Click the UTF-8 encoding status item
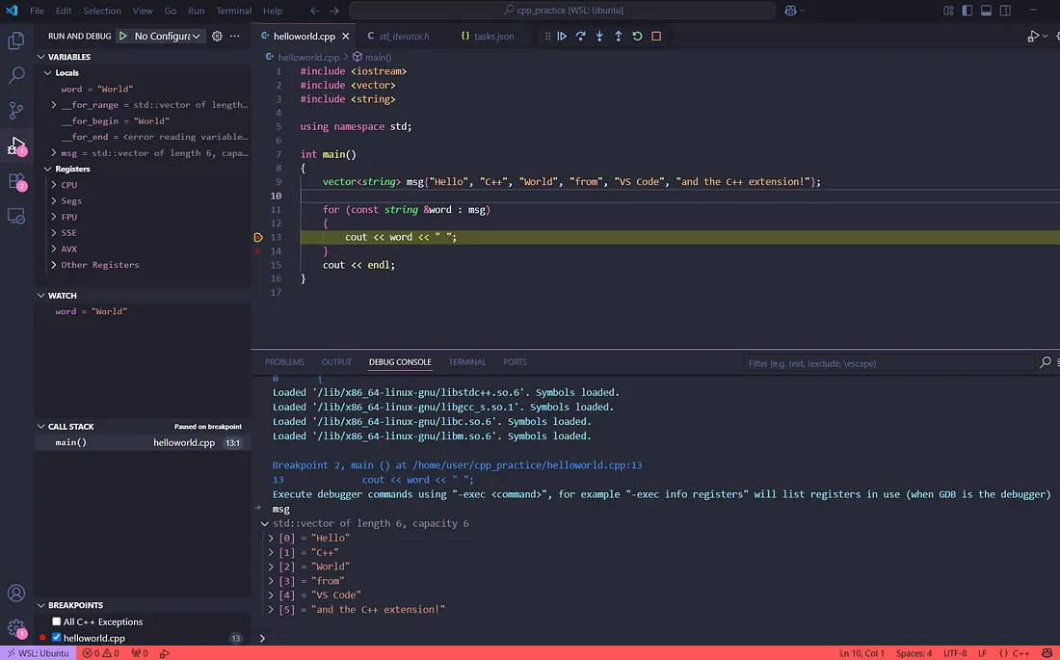 [x=955, y=653]
